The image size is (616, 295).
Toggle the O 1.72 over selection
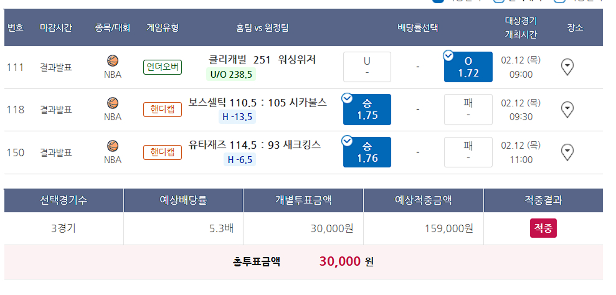click(x=468, y=67)
